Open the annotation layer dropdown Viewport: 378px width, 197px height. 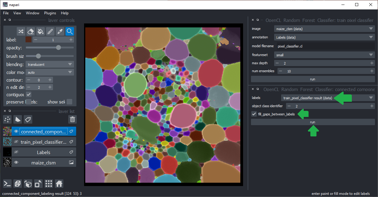coord(324,37)
